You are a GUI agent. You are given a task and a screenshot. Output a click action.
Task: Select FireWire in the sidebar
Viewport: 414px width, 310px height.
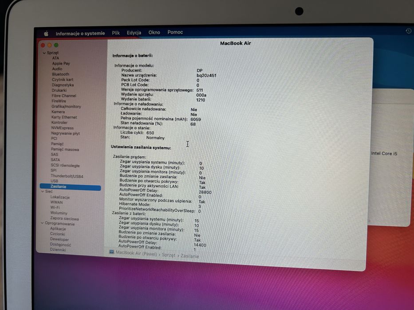[x=59, y=101]
